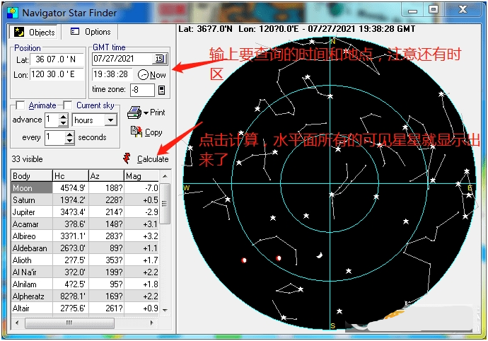
Task: Click the Latitude input field
Action: 58,59
